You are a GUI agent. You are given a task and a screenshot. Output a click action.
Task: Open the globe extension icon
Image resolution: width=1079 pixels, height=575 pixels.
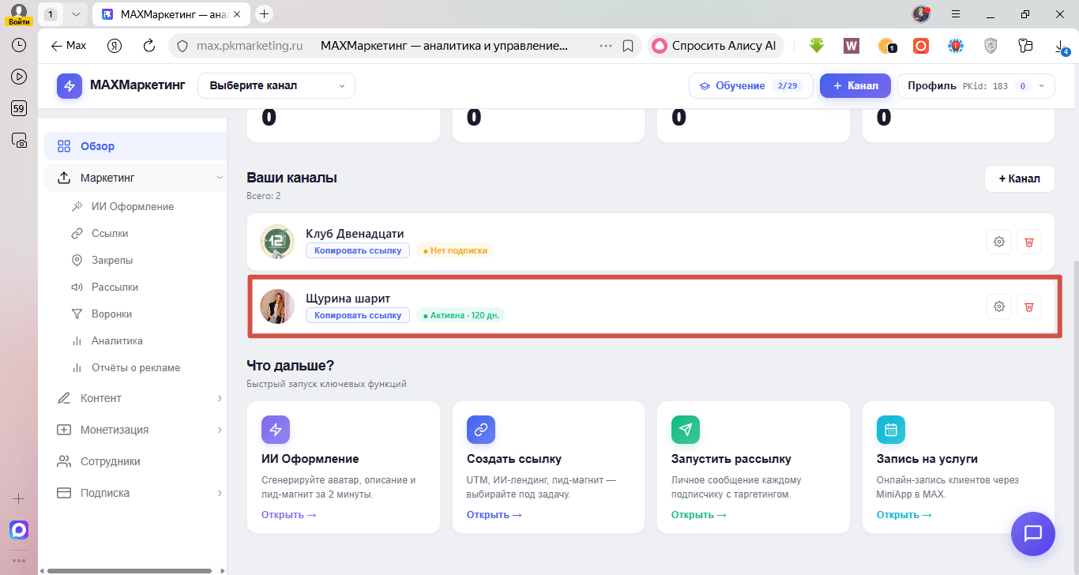pos(956,46)
